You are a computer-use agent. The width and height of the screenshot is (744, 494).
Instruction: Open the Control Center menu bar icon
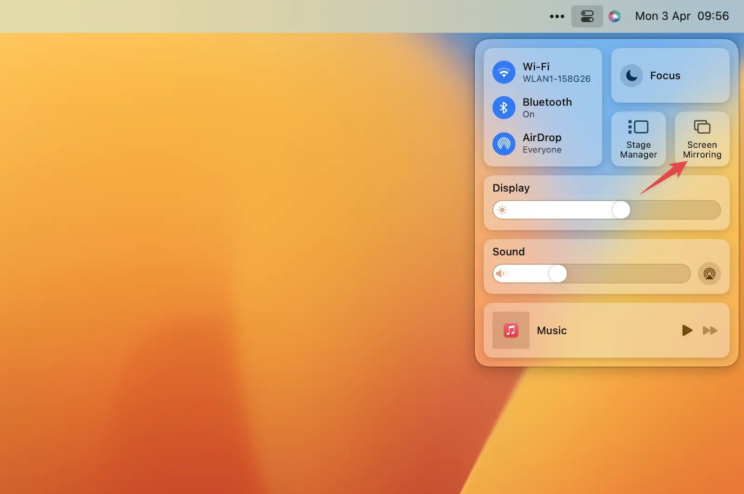click(587, 16)
